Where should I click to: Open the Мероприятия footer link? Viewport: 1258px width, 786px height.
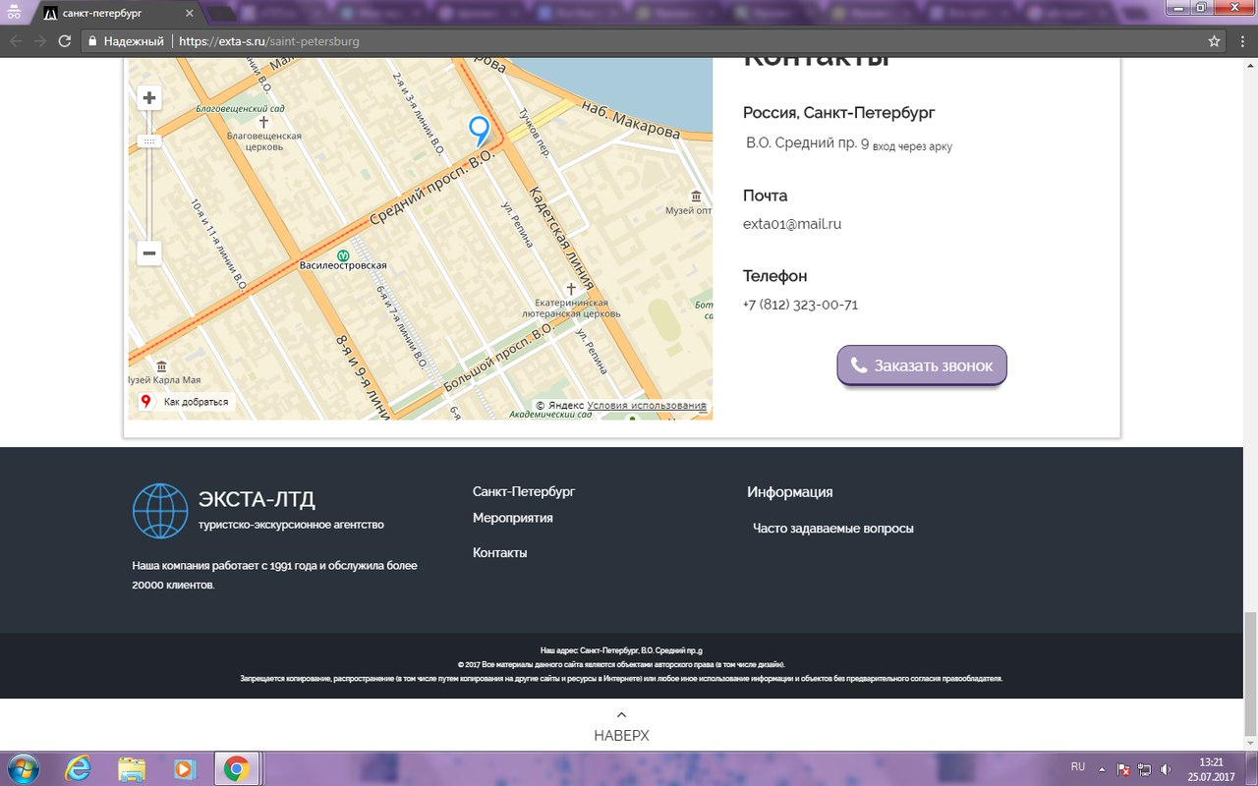tap(513, 518)
